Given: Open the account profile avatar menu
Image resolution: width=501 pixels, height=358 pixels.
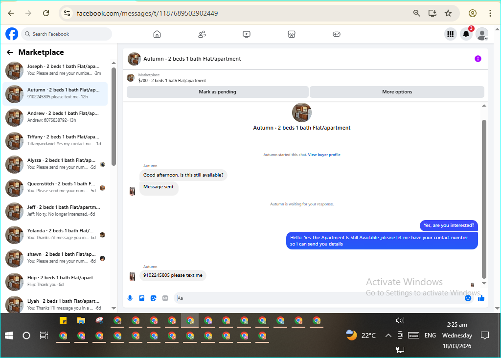Looking at the screenshot, I should (482, 34).
